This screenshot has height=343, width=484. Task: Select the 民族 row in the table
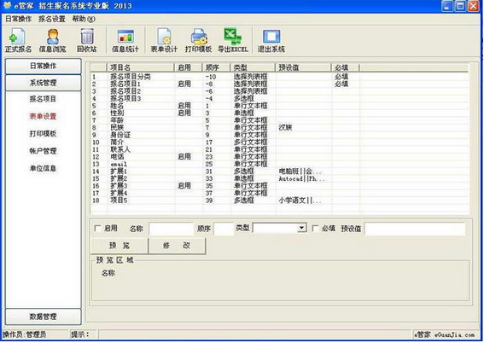coord(280,127)
